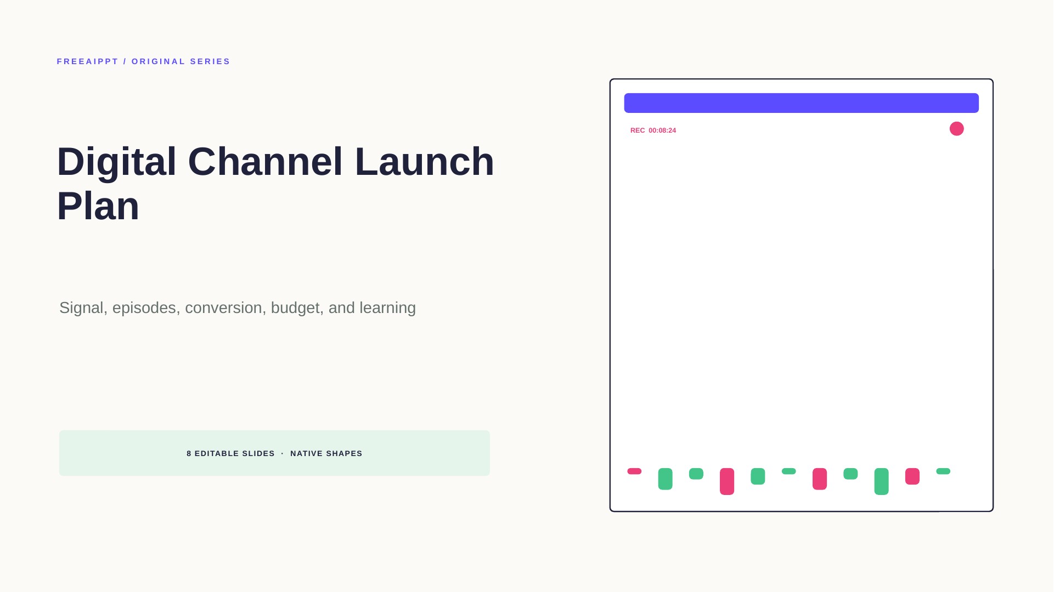This screenshot has width=1054, height=592.
Task: Click the FREEAIPPT / ORIGINAL SERIES label
Action: [144, 61]
